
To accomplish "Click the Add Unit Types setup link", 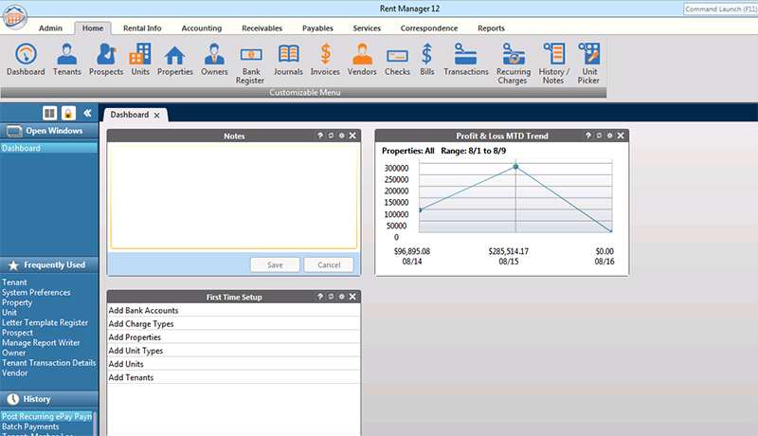I will 135,351.
